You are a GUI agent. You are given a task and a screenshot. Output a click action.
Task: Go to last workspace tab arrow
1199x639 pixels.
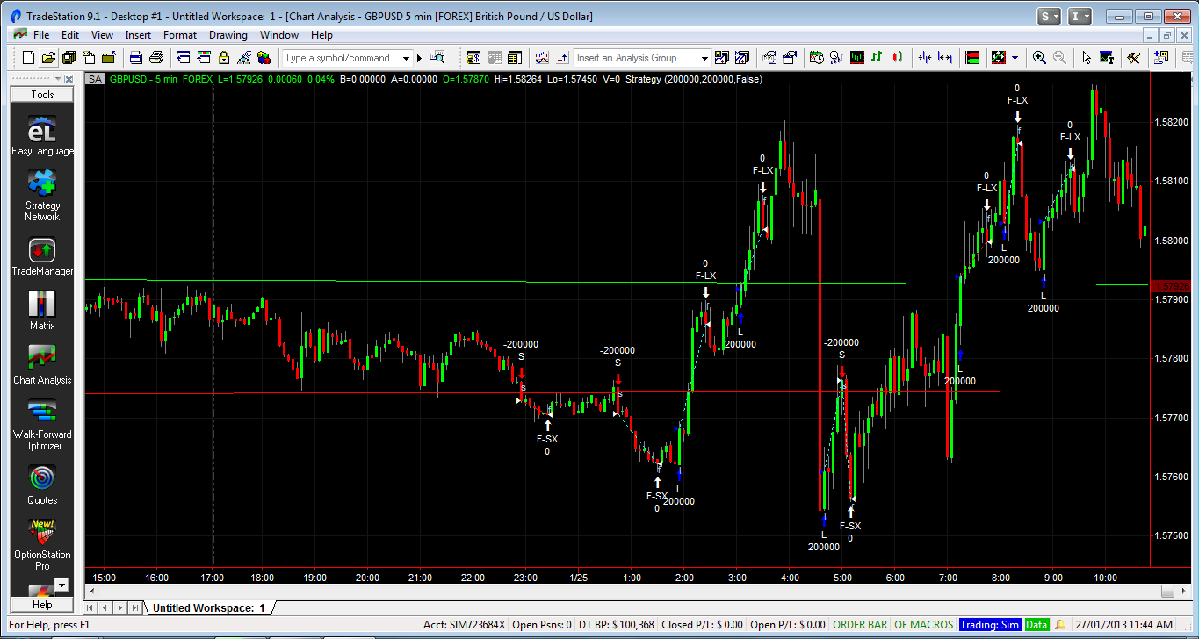(134, 607)
